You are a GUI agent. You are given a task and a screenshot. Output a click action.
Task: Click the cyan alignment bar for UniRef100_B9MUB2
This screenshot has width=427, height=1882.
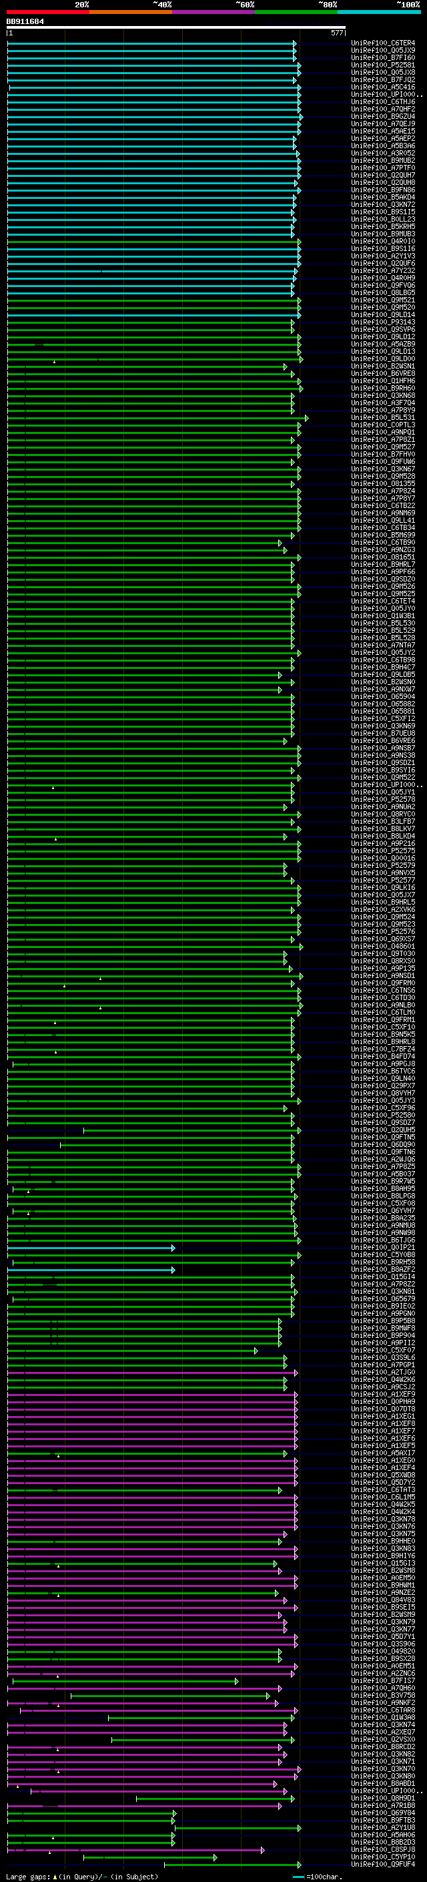[x=154, y=161]
